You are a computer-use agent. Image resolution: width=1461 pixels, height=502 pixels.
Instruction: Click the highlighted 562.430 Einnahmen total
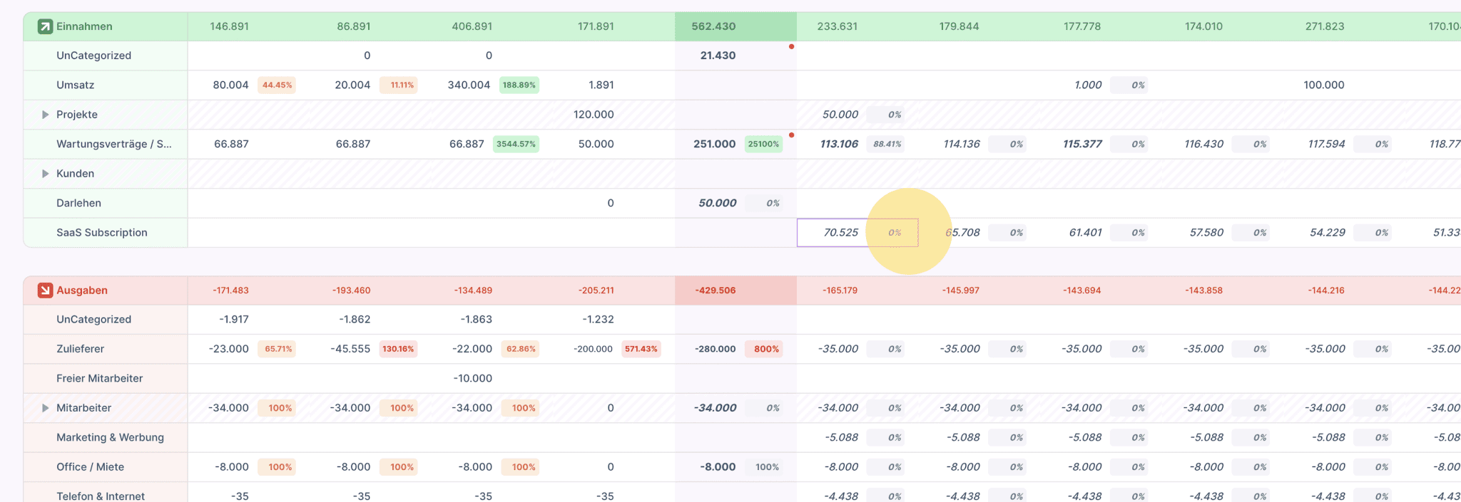click(x=713, y=26)
